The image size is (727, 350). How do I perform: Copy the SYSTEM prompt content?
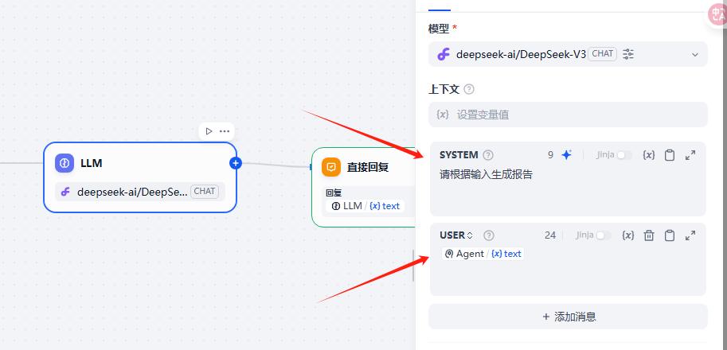(670, 155)
